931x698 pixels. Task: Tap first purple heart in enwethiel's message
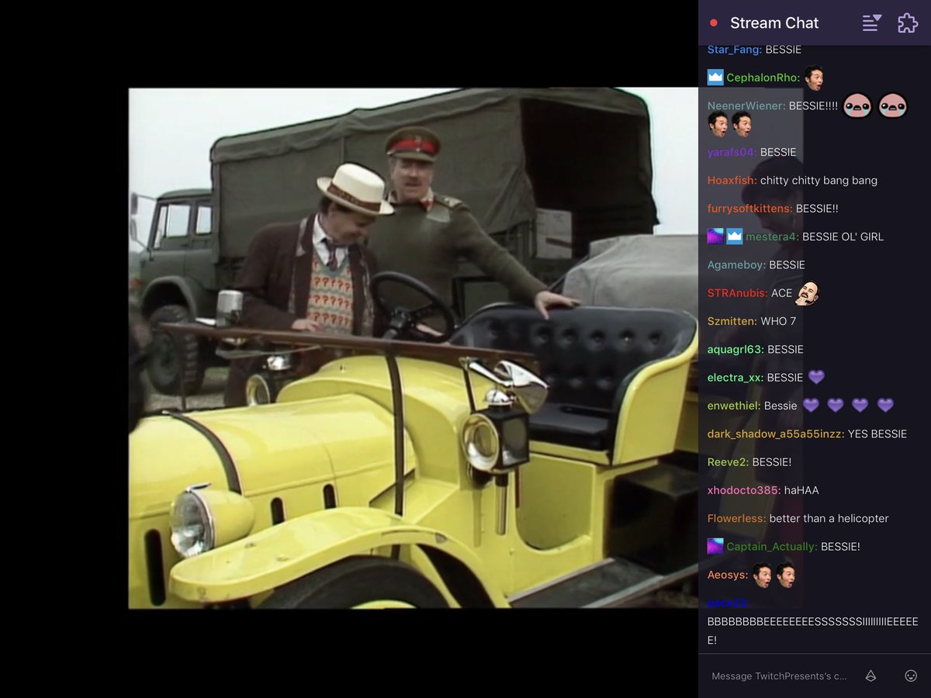coord(811,406)
